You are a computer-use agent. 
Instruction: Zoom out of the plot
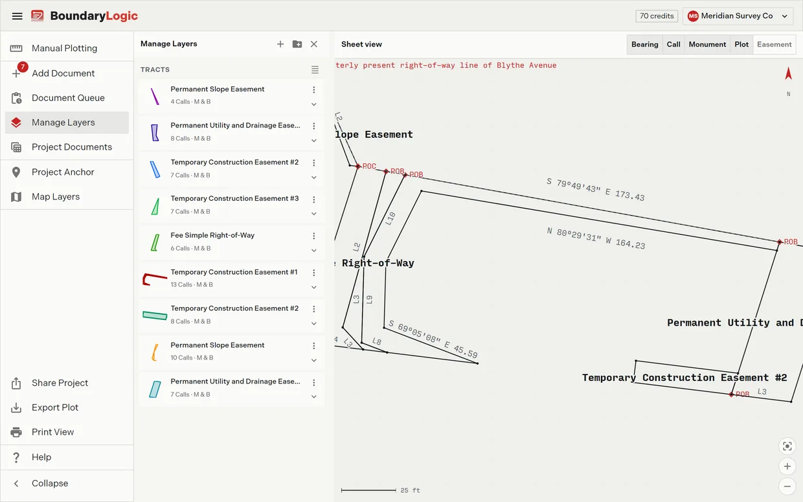click(x=787, y=486)
